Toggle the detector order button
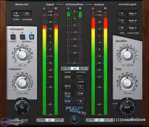This screenshot has height=127, width=149. 16,14
